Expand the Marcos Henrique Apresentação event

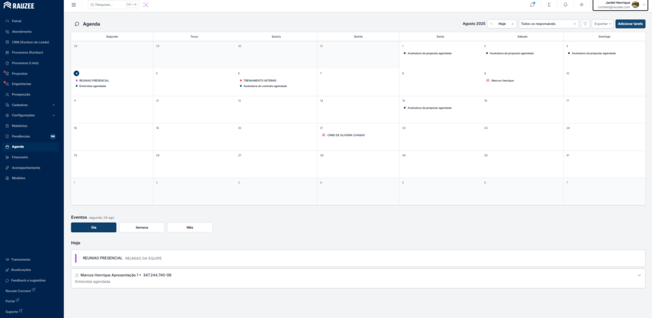(639, 275)
